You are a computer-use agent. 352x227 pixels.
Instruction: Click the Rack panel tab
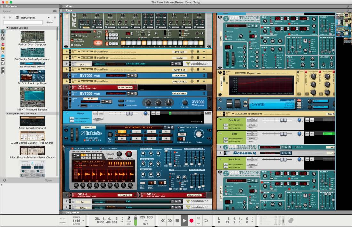pos(69,10)
